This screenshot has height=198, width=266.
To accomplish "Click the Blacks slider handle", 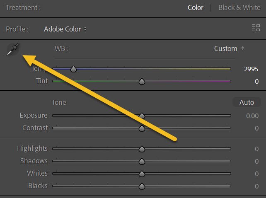I will click(142, 186).
